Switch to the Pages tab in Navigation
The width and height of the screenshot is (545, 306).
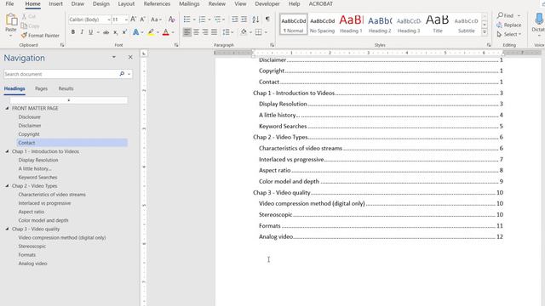[x=41, y=88]
